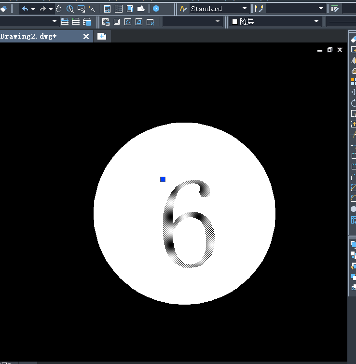This screenshot has width=356, height=364.
Task: Click the Undo arrow icon
Action: [25, 9]
